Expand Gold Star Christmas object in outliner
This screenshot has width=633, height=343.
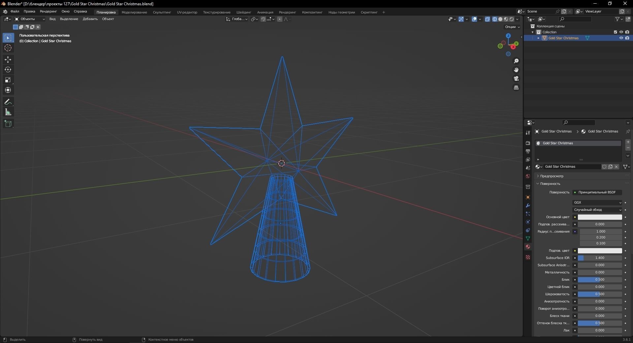[x=539, y=38]
